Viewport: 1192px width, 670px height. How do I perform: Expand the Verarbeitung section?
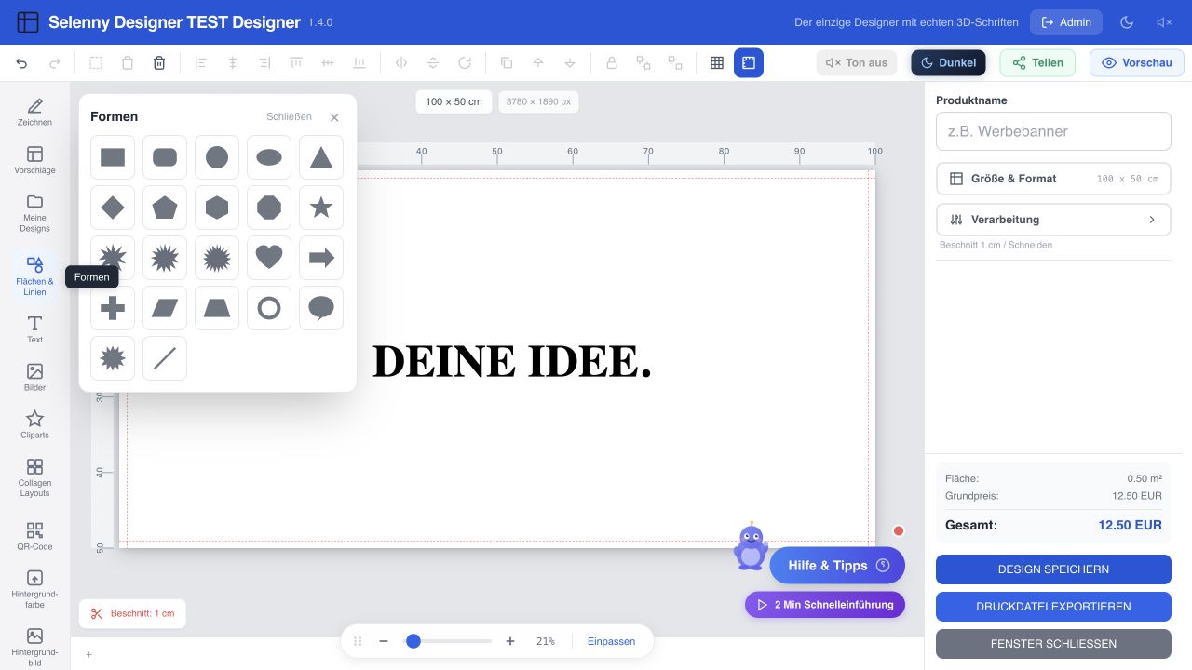(x=1053, y=220)
